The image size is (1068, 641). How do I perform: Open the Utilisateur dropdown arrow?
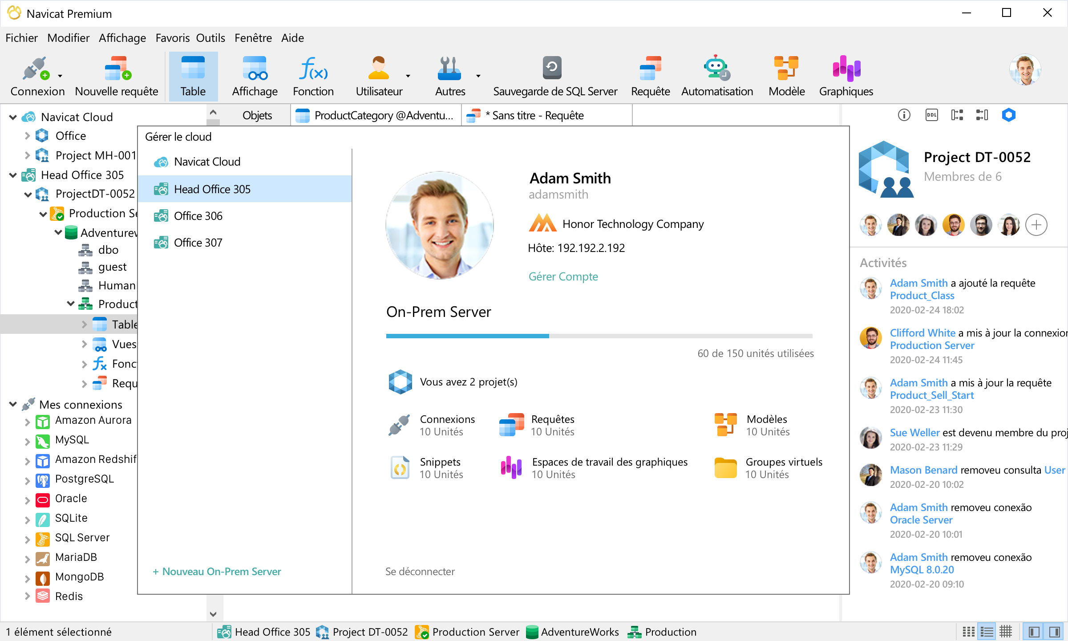click(x=408, y=76)
